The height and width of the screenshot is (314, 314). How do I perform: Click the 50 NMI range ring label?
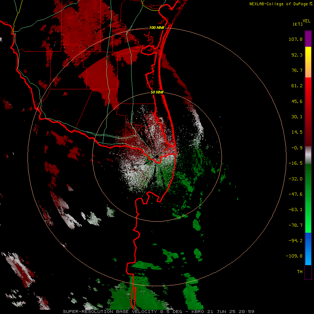tap(157, 92)
